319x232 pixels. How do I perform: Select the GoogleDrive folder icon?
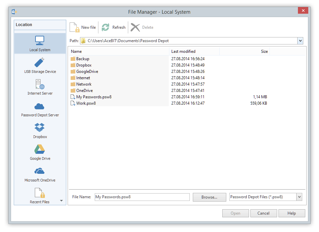click(x=73, y=72)
